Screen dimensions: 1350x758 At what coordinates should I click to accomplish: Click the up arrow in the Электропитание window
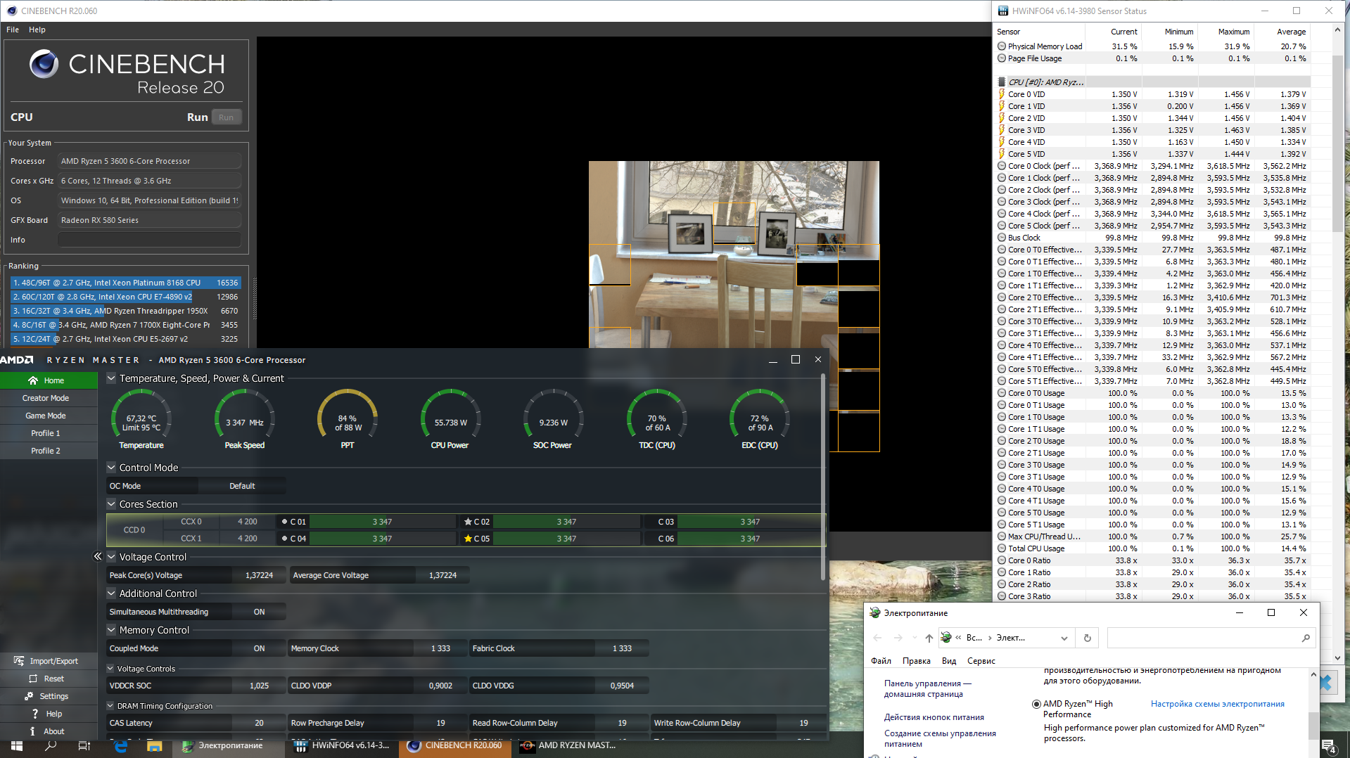929,638
